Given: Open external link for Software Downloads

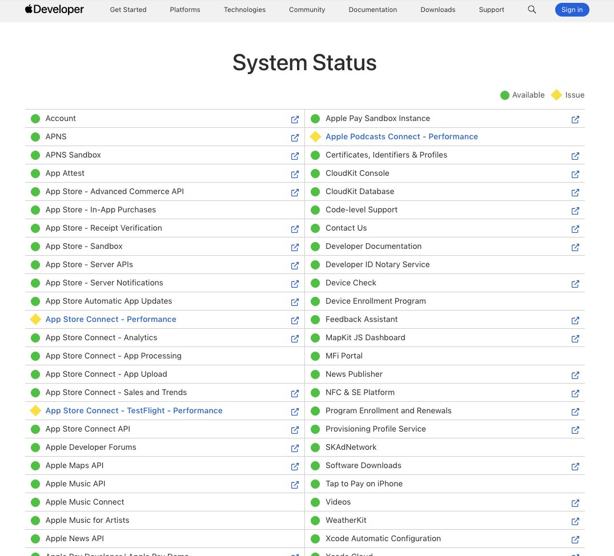Looking at the screenshot, I should pos(575,466).
